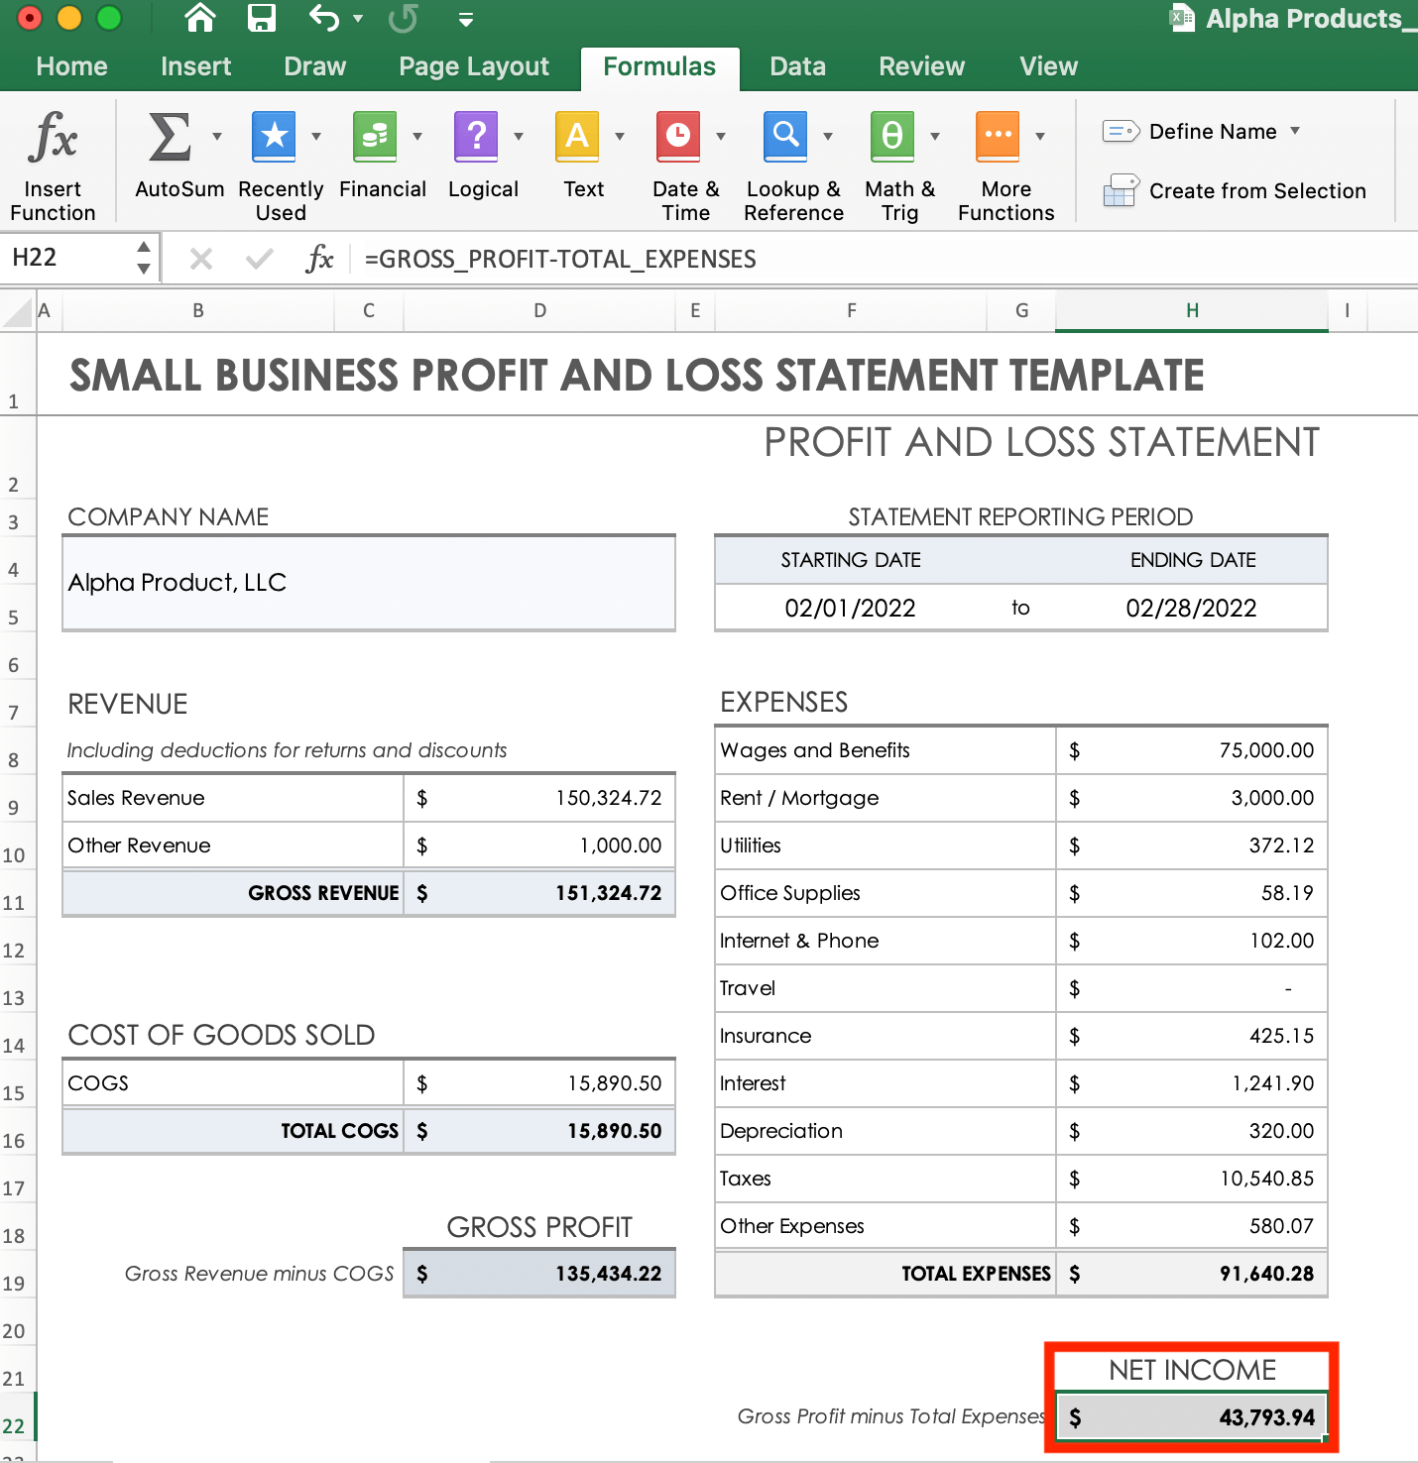Open the Financial functions icon
This screenshot has width=1418, height=1463.
(375, 137)
